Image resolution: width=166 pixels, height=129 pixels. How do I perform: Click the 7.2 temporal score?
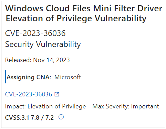[x=50, y=118]
